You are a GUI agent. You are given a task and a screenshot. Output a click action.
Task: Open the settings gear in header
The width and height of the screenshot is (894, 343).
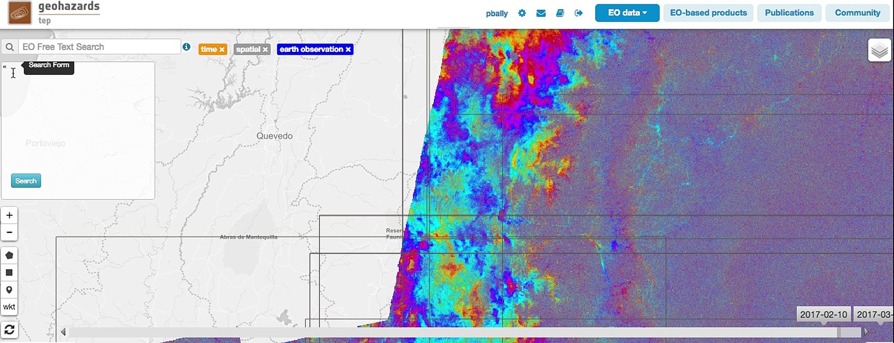click(x=522, y=13)
